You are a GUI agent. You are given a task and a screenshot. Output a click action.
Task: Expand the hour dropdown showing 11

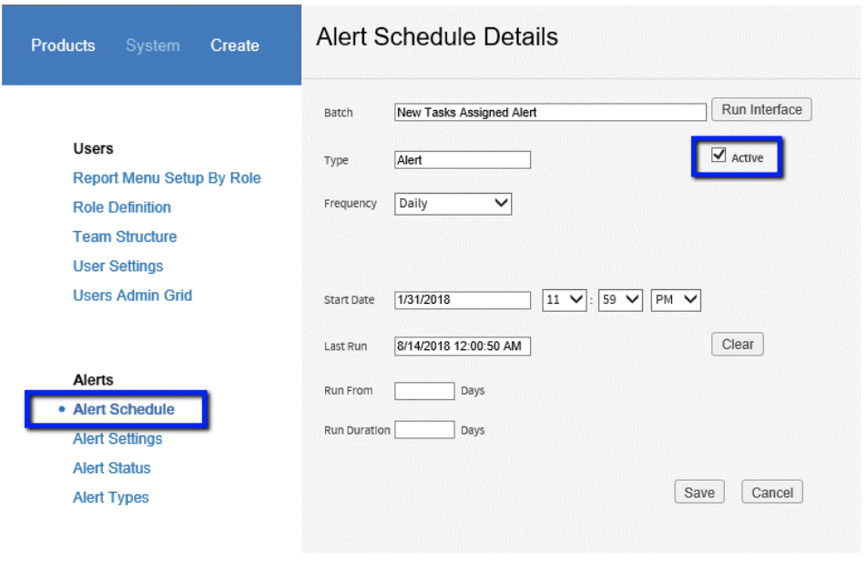564,300
